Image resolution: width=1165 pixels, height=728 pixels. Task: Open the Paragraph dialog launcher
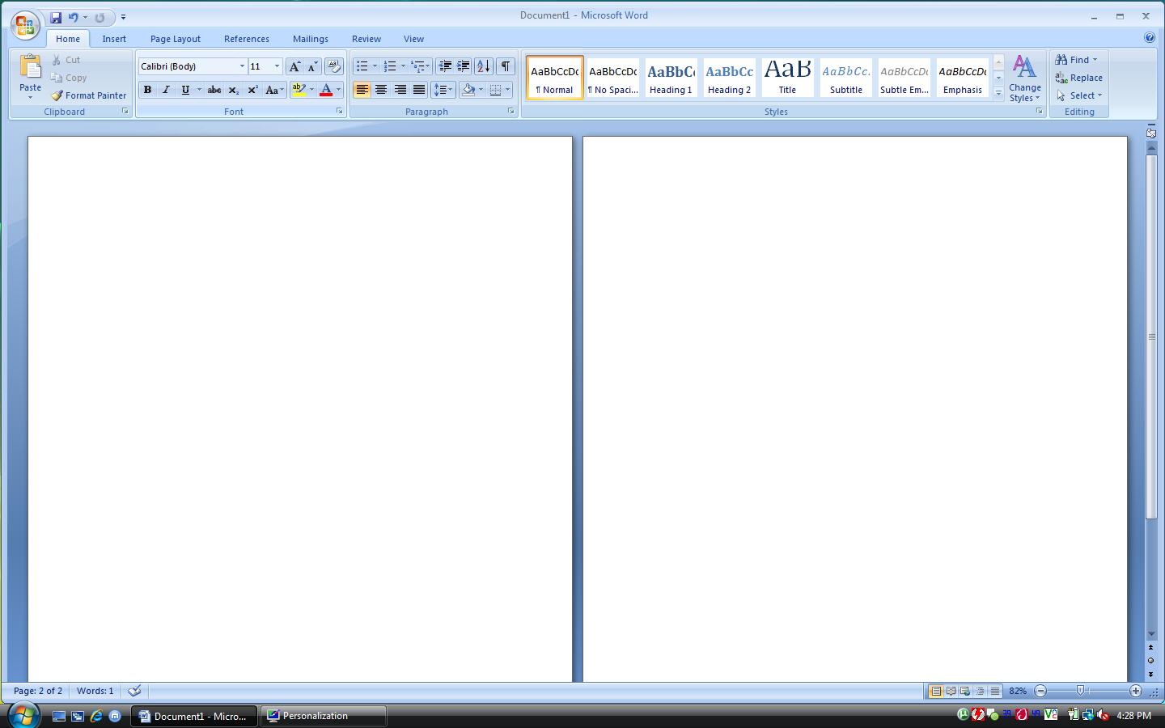tap(511, 112)
